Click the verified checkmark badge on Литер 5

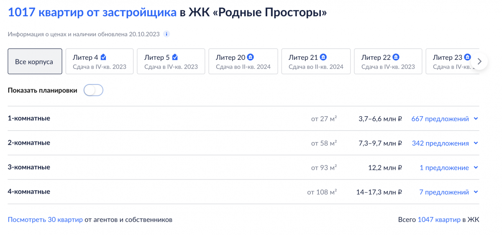175,57
